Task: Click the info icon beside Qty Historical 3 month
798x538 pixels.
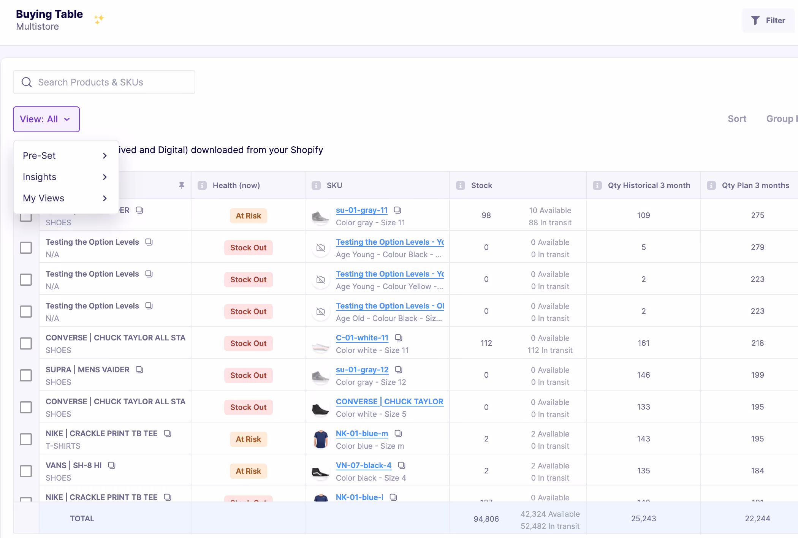Action: 597,185
